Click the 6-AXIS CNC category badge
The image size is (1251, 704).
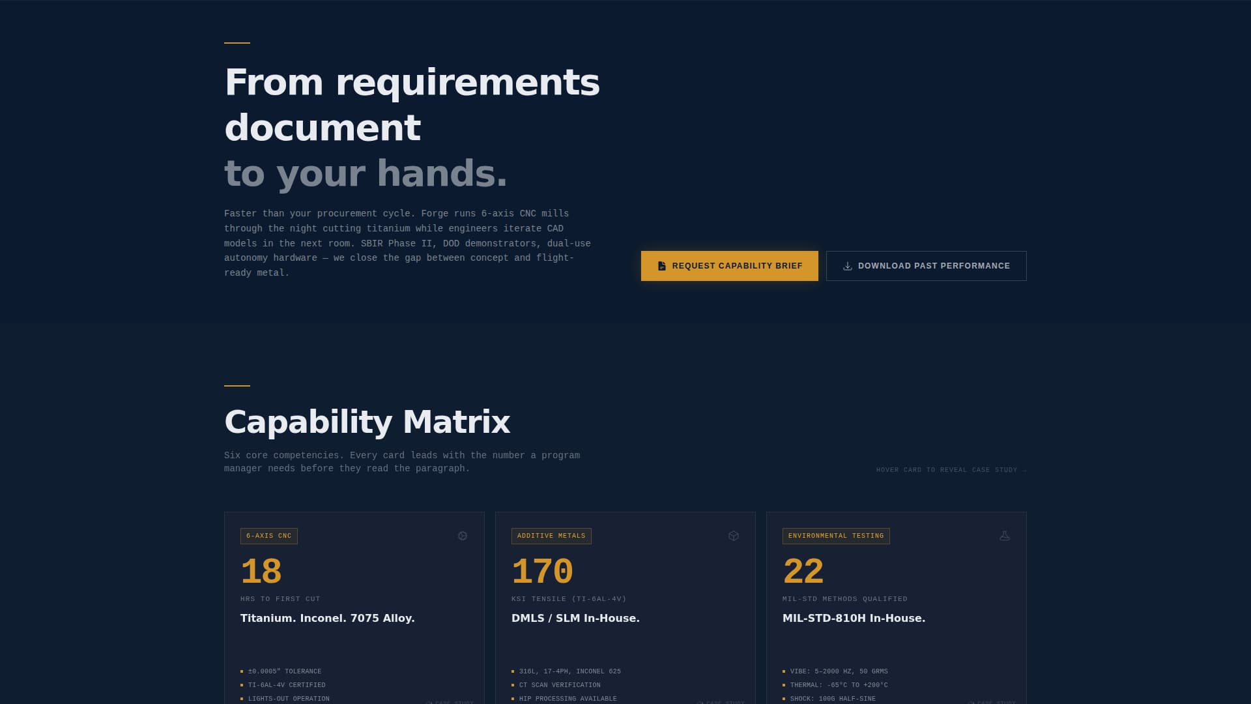[268, 536]
